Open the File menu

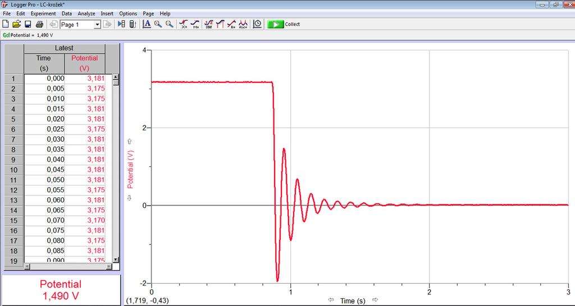(7, 13)
